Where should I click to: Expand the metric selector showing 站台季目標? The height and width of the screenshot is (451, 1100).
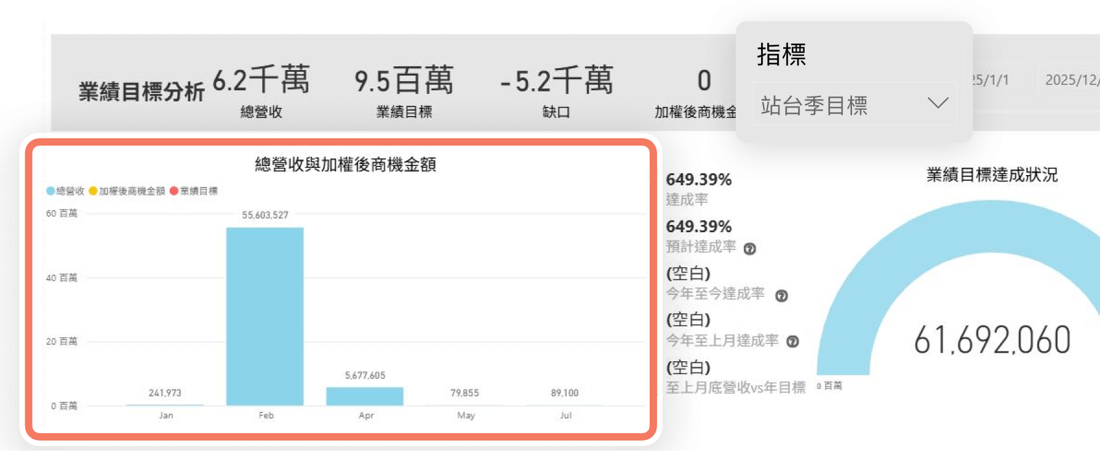854,104
